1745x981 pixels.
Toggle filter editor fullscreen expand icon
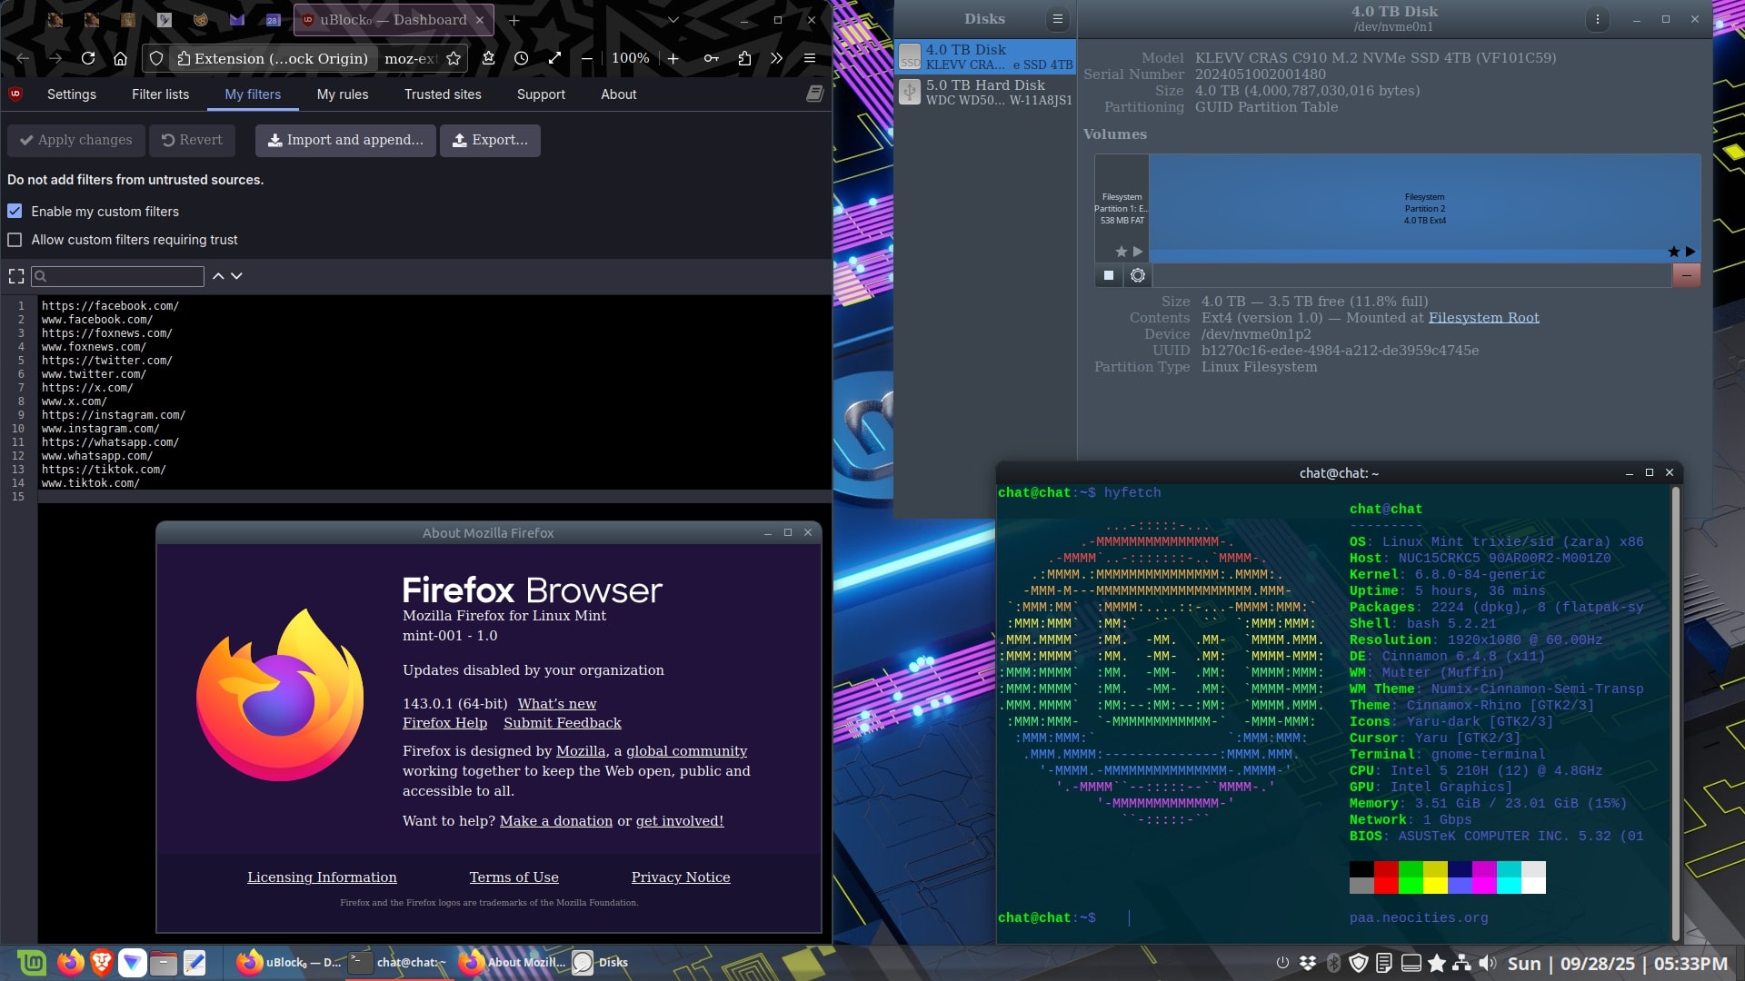click(16, 276)
